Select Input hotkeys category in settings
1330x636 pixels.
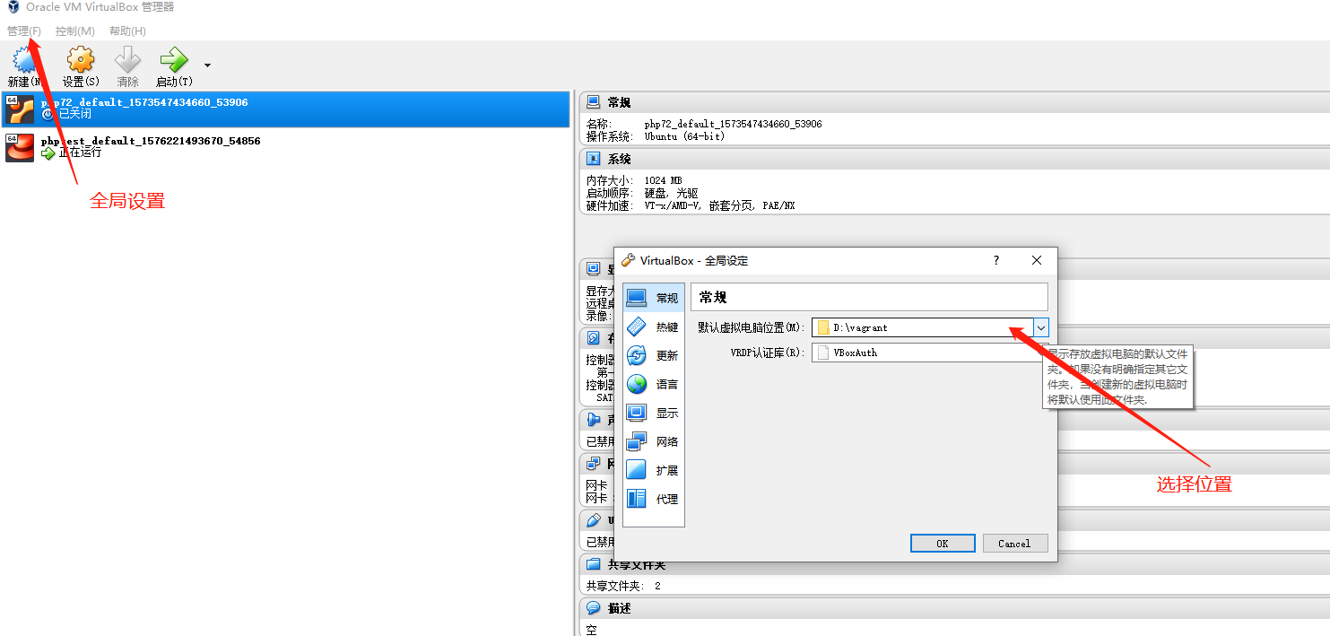654,327
